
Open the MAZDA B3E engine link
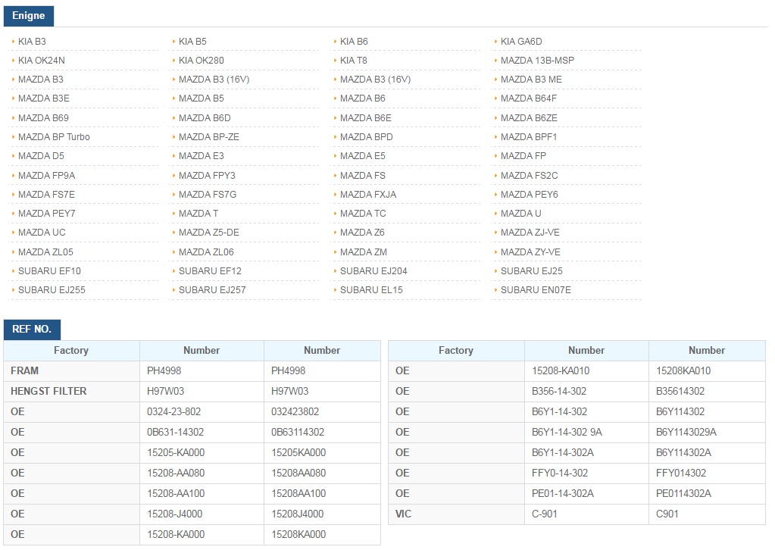click(x=44, y=98)
